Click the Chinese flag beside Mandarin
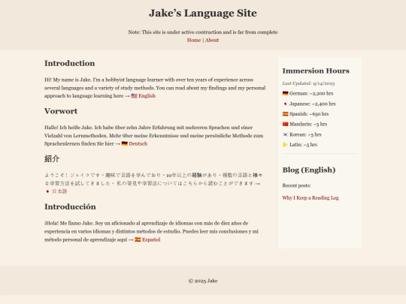Image resolution: width=406 pixels, height=304 pixels. coord(286,124)
